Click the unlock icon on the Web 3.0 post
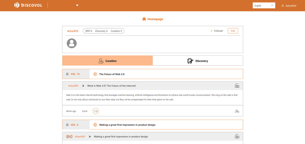 (x=237, y=86)
